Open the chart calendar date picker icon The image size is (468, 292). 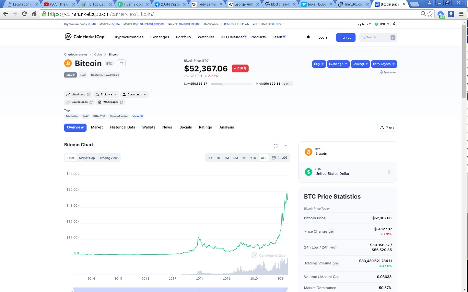[x=274, y=158]
